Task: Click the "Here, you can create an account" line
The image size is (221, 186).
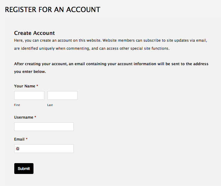Action: (110, 41)
